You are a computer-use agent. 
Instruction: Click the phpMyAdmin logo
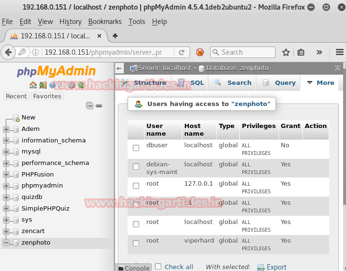pyautogui.click(x=56, y=71)
